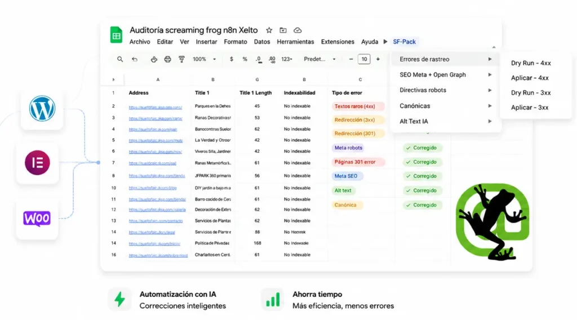Star the Auditoría screaming frog document
The height and width of the screenshot is (320, 577).
tap(269, 30)
